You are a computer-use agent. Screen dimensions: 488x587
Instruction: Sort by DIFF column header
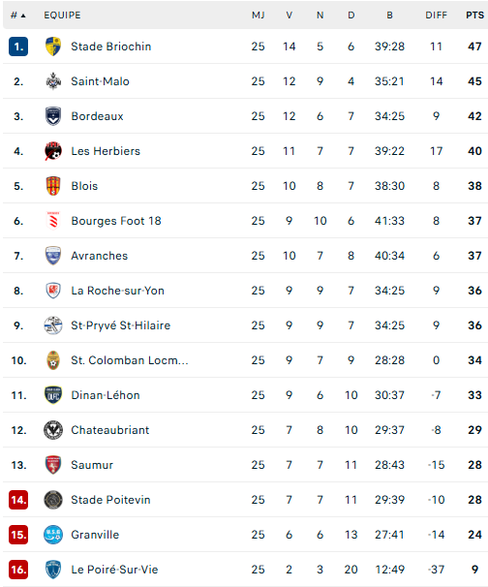pos(436,15)
